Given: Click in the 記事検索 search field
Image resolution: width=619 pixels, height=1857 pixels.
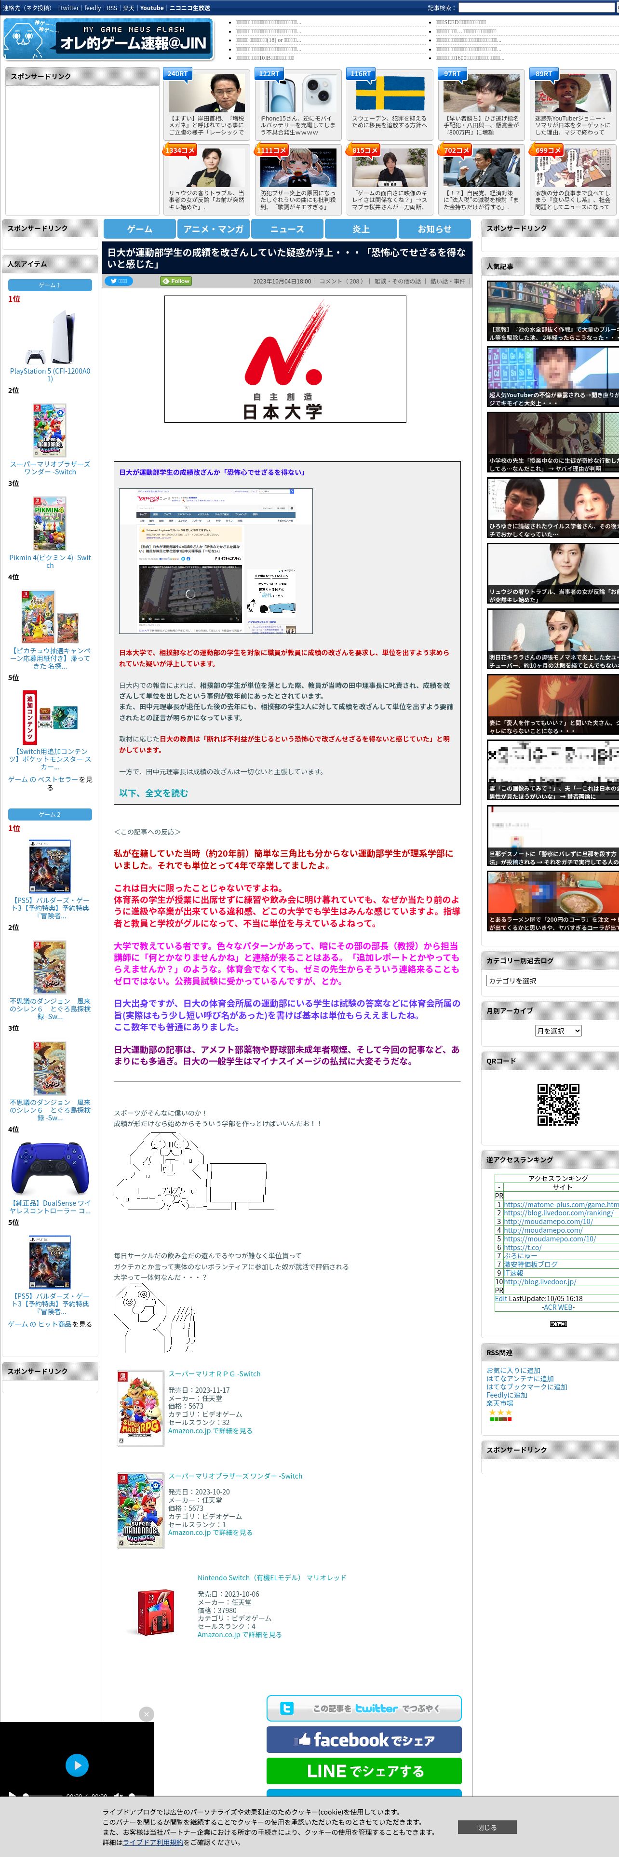Looking at the screenshot, I should pyautogui.click(x=536, y=8).
